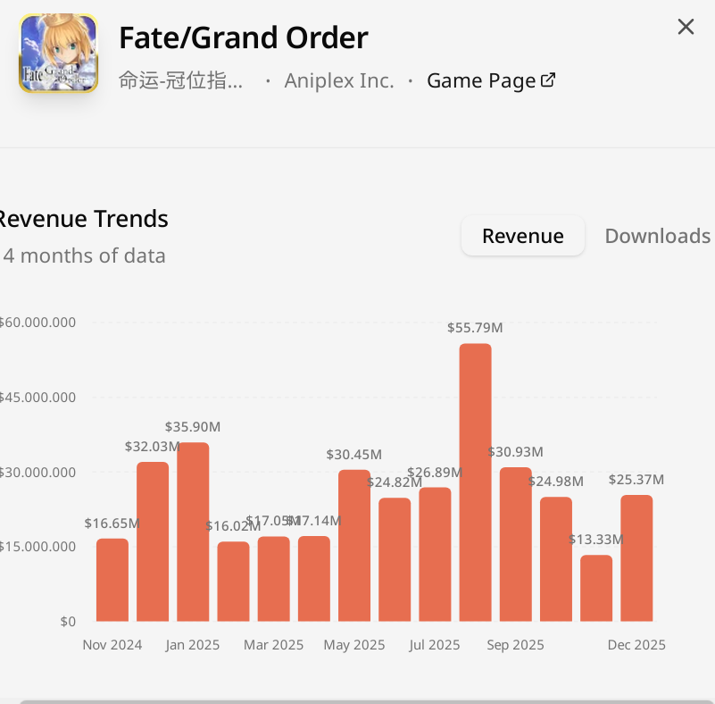Click the $55.79M bar in the chart
The height and width of the screenshot is (704, 715).
click(x=475, y=482)
